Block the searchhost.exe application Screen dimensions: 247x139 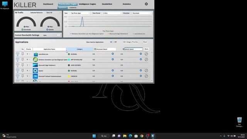[146, 54]
